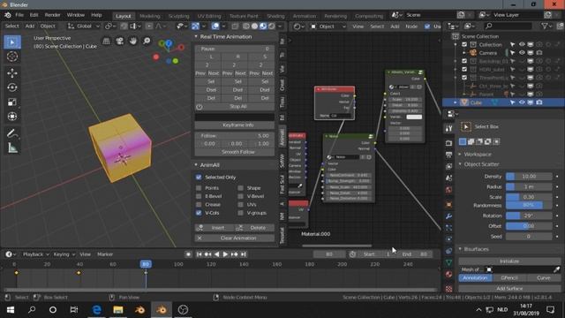Click Insert key button in AnimAll
The height and width of the screenshot is (318, 565).
click(x=215, y=228)
